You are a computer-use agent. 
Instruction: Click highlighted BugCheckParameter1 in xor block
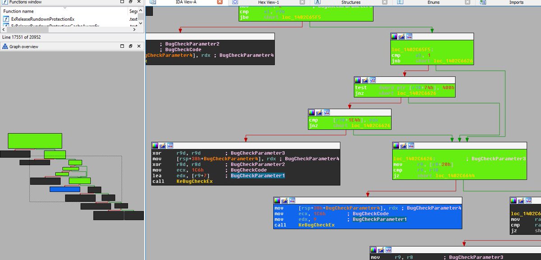point(258,175)
